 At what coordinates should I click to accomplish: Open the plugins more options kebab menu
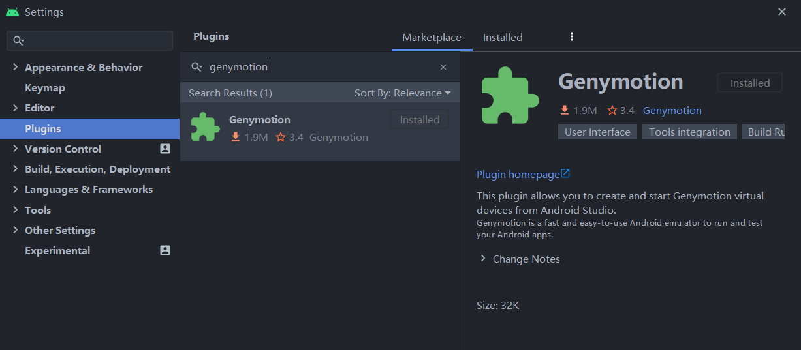[x=572, y=37]
